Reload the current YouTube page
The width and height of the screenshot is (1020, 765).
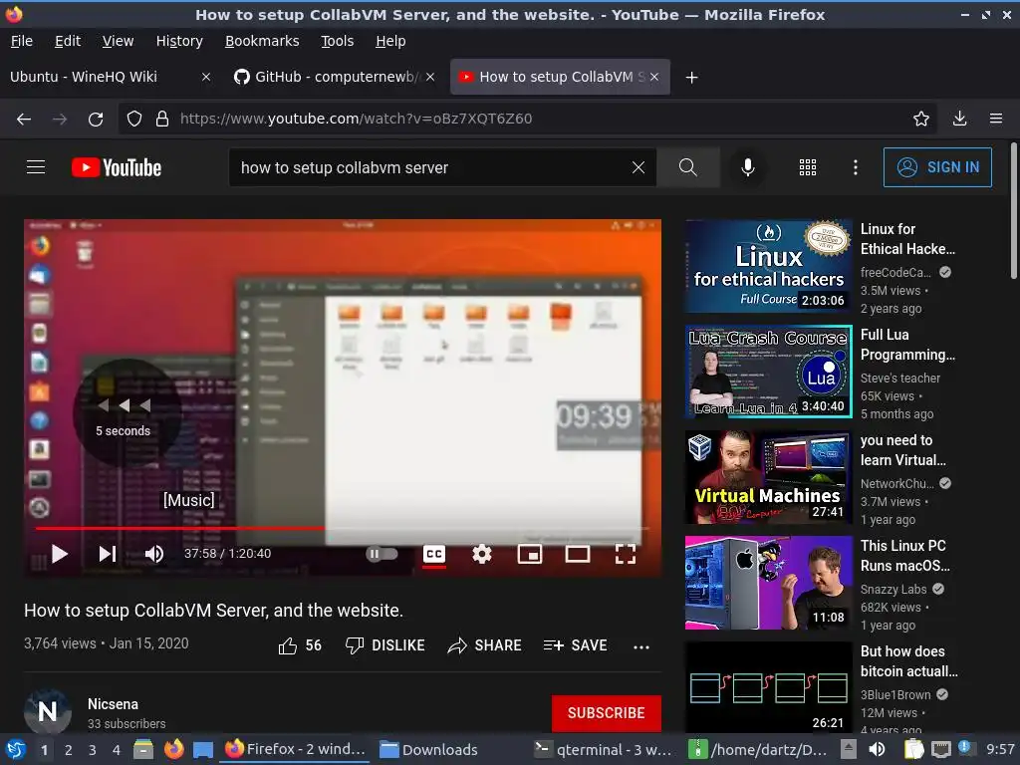(96, 120)
